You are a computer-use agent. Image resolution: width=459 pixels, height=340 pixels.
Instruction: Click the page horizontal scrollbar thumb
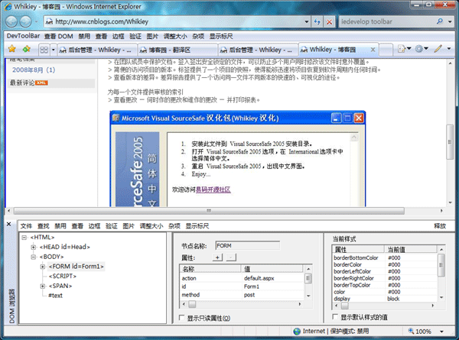coord(209,211)
